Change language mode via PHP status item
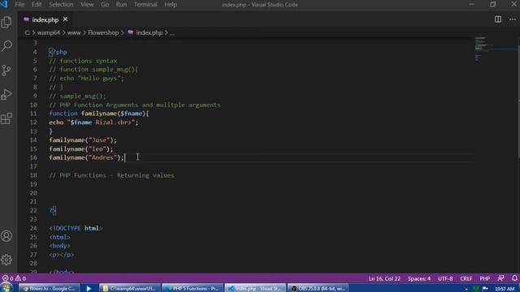Screen dimensions: 520x292 [x=485, y=278]
